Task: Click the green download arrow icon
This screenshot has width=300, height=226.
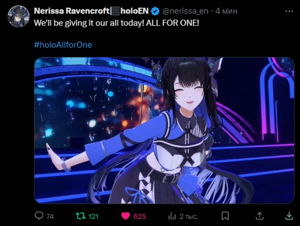Action: click(x=289, y=216)
